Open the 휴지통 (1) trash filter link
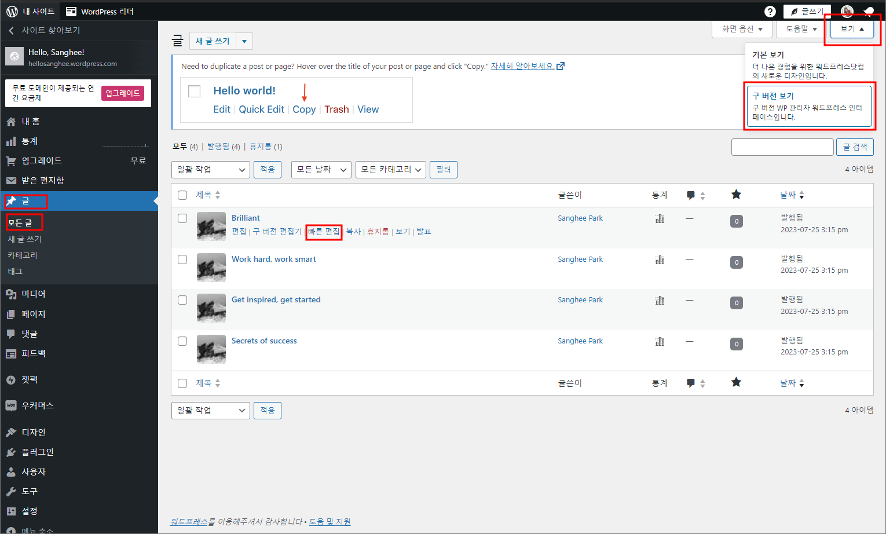Image resolution: width=886 pixels, height=534 pixels. 266,147
